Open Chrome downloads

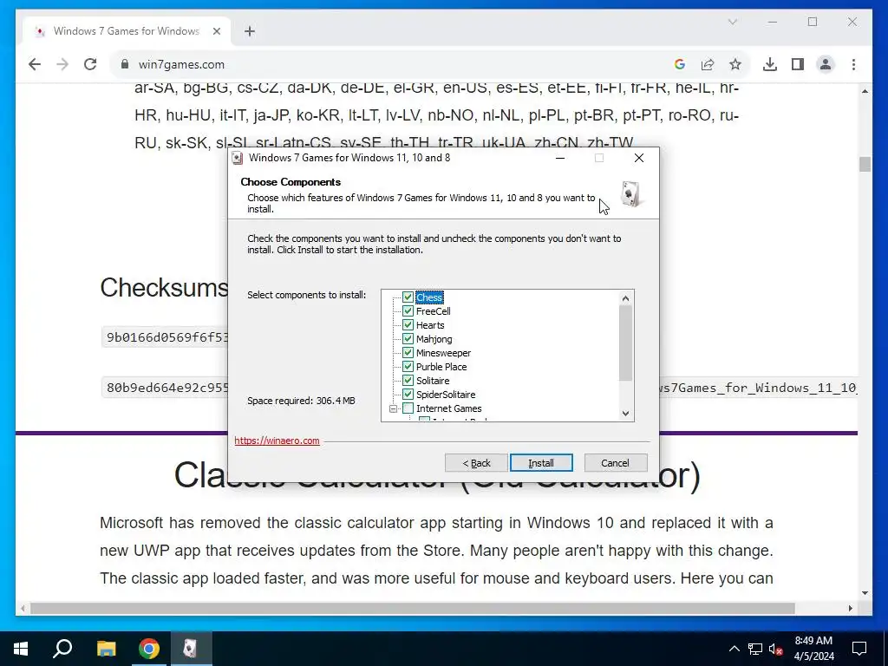770,64
